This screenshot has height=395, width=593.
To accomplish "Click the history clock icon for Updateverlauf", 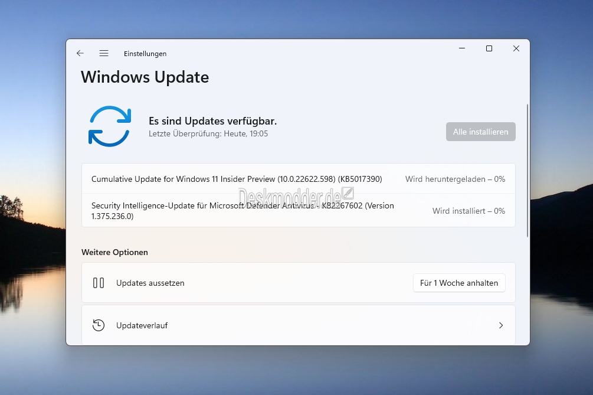I will (x=99, y=325).
